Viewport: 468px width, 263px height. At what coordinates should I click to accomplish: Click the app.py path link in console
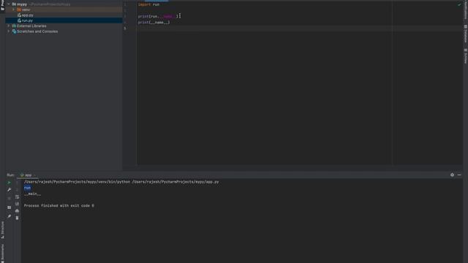coord(175,182)
